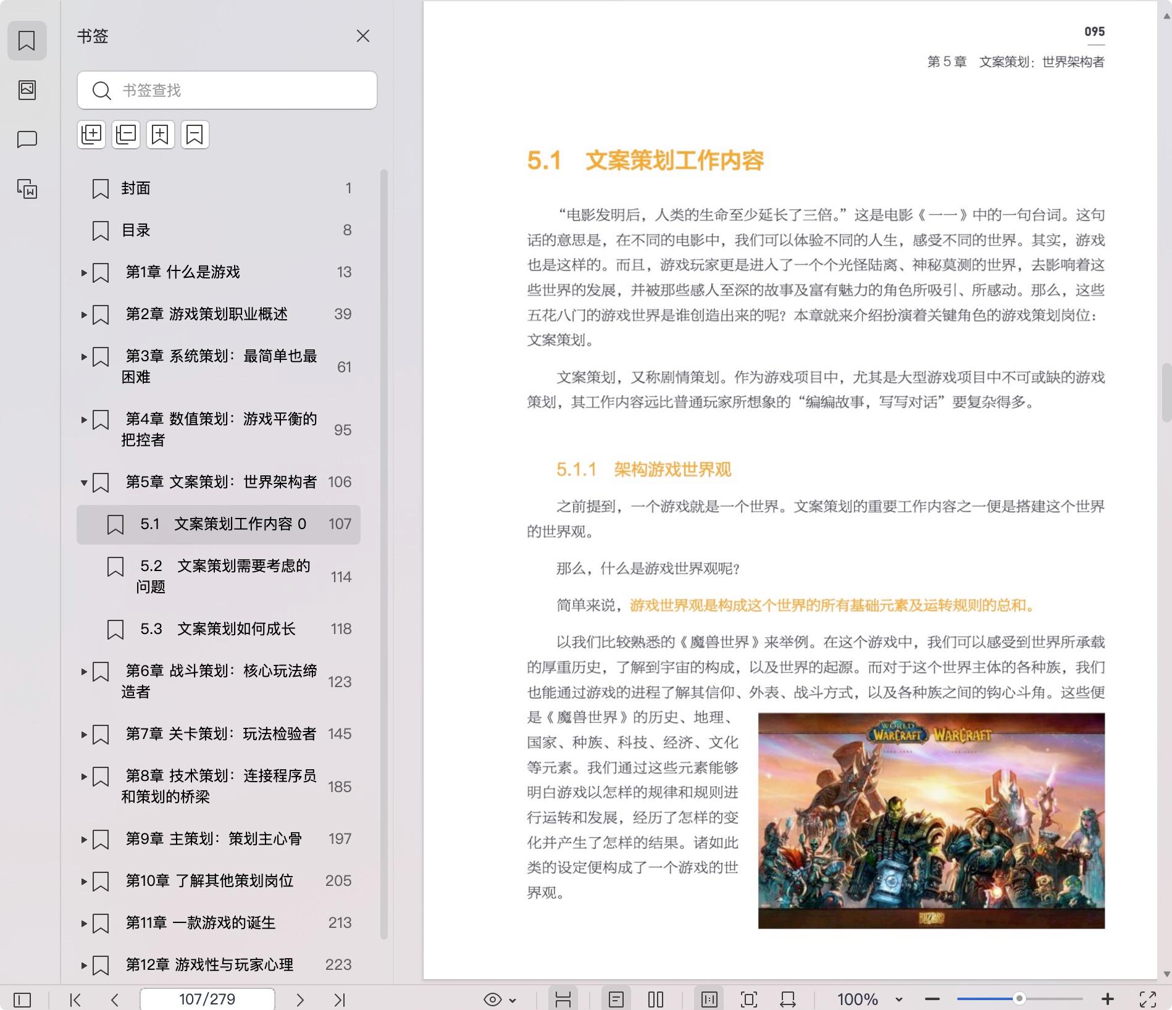Open bookmark 目录
The image size is (1172, 1010).
(x=219, y=230)
